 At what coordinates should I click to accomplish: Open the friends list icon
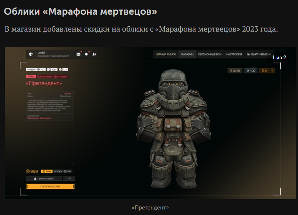click(94, 54)
